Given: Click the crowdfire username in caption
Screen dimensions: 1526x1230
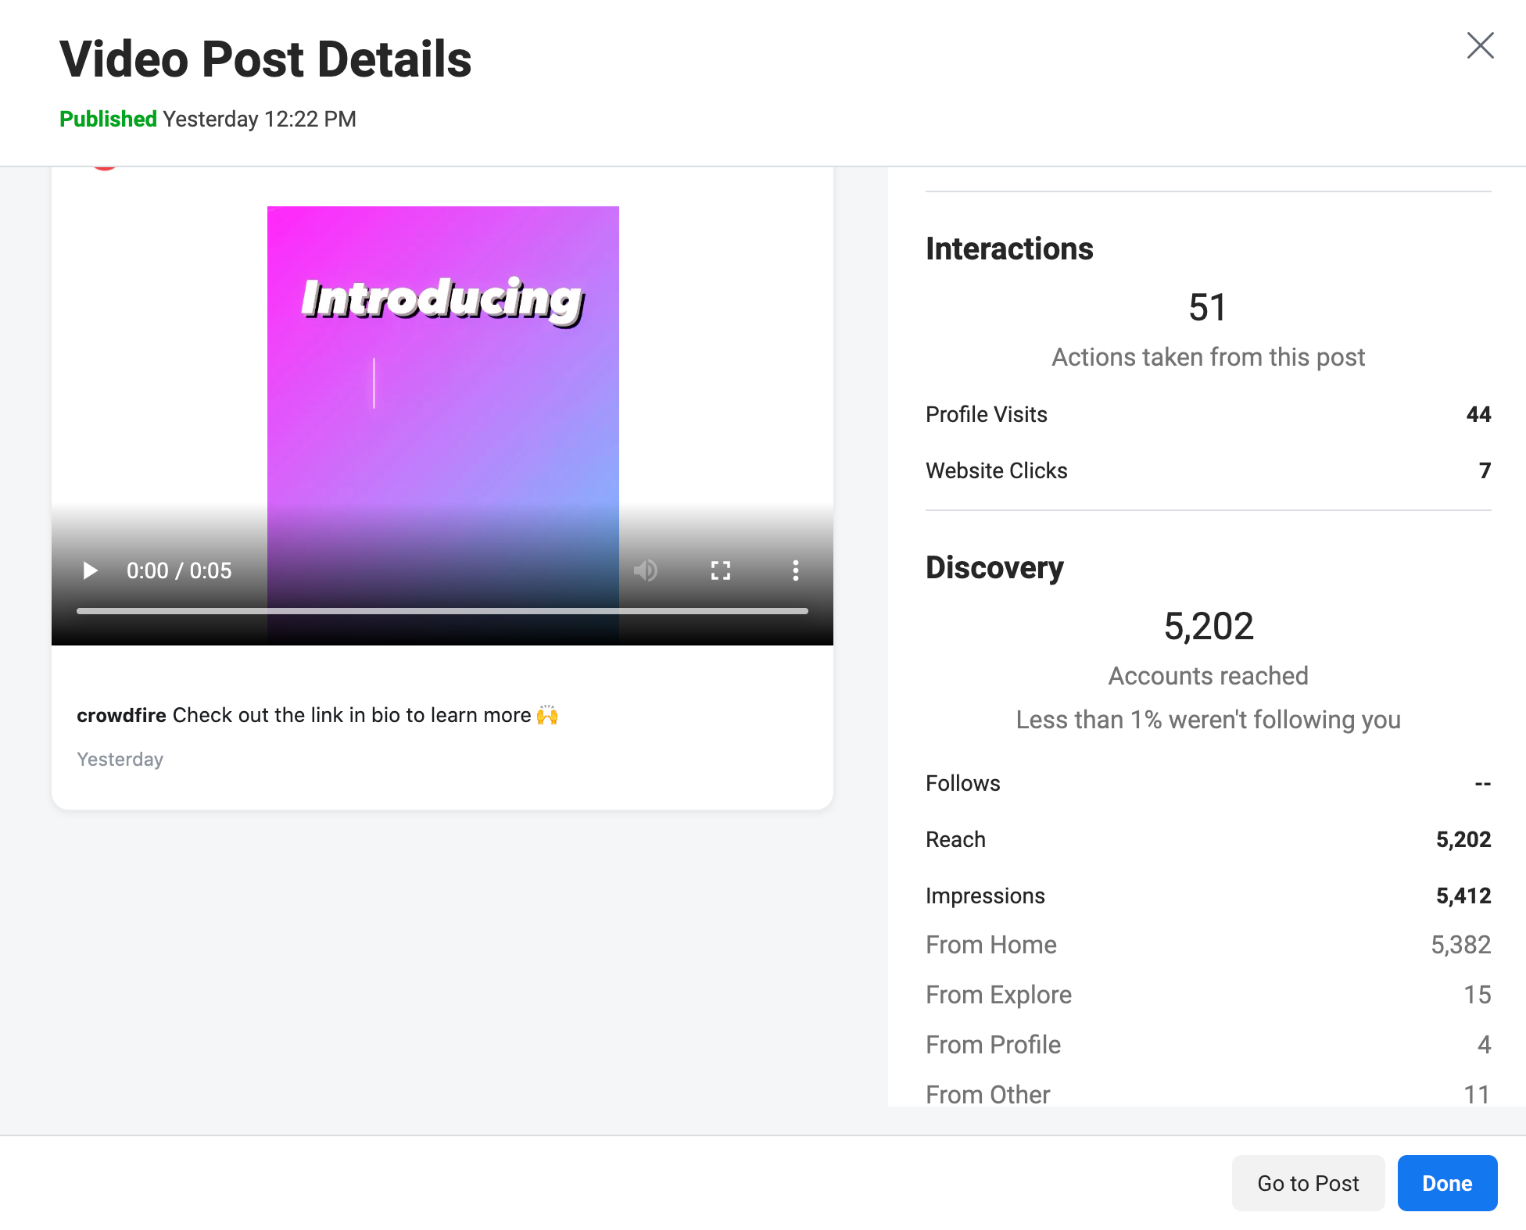Looking at the screenshot, I should pyautogui.click(x=121, y=715).
